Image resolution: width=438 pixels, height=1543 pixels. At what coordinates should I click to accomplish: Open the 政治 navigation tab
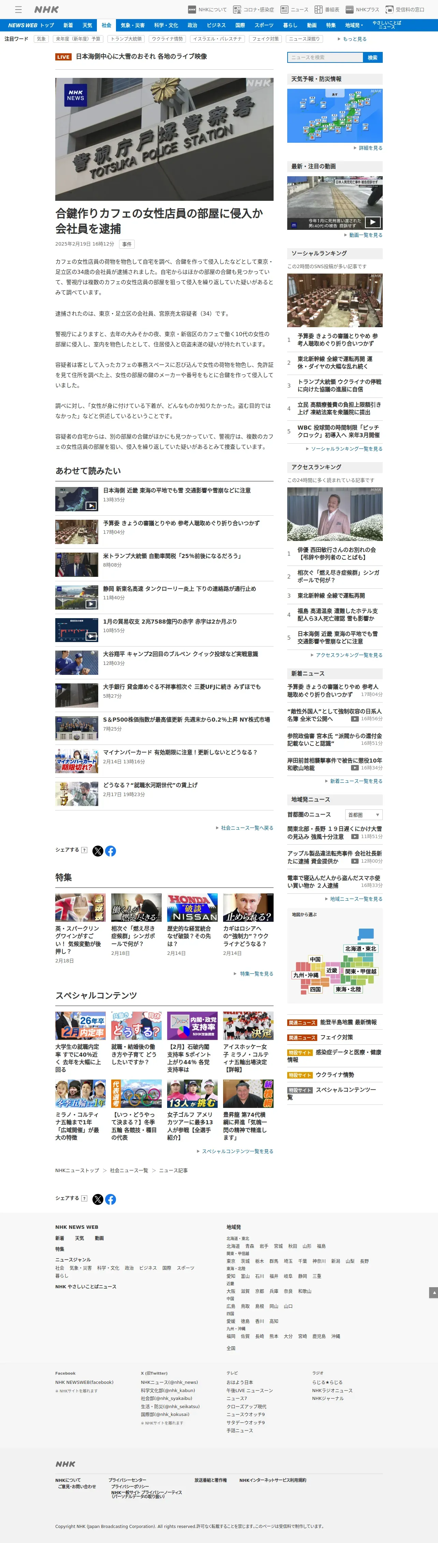click(192, 25)
